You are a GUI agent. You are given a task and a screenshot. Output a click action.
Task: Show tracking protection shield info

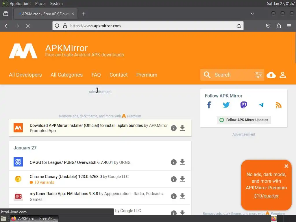pyautogui.click(x=57, y=26)
